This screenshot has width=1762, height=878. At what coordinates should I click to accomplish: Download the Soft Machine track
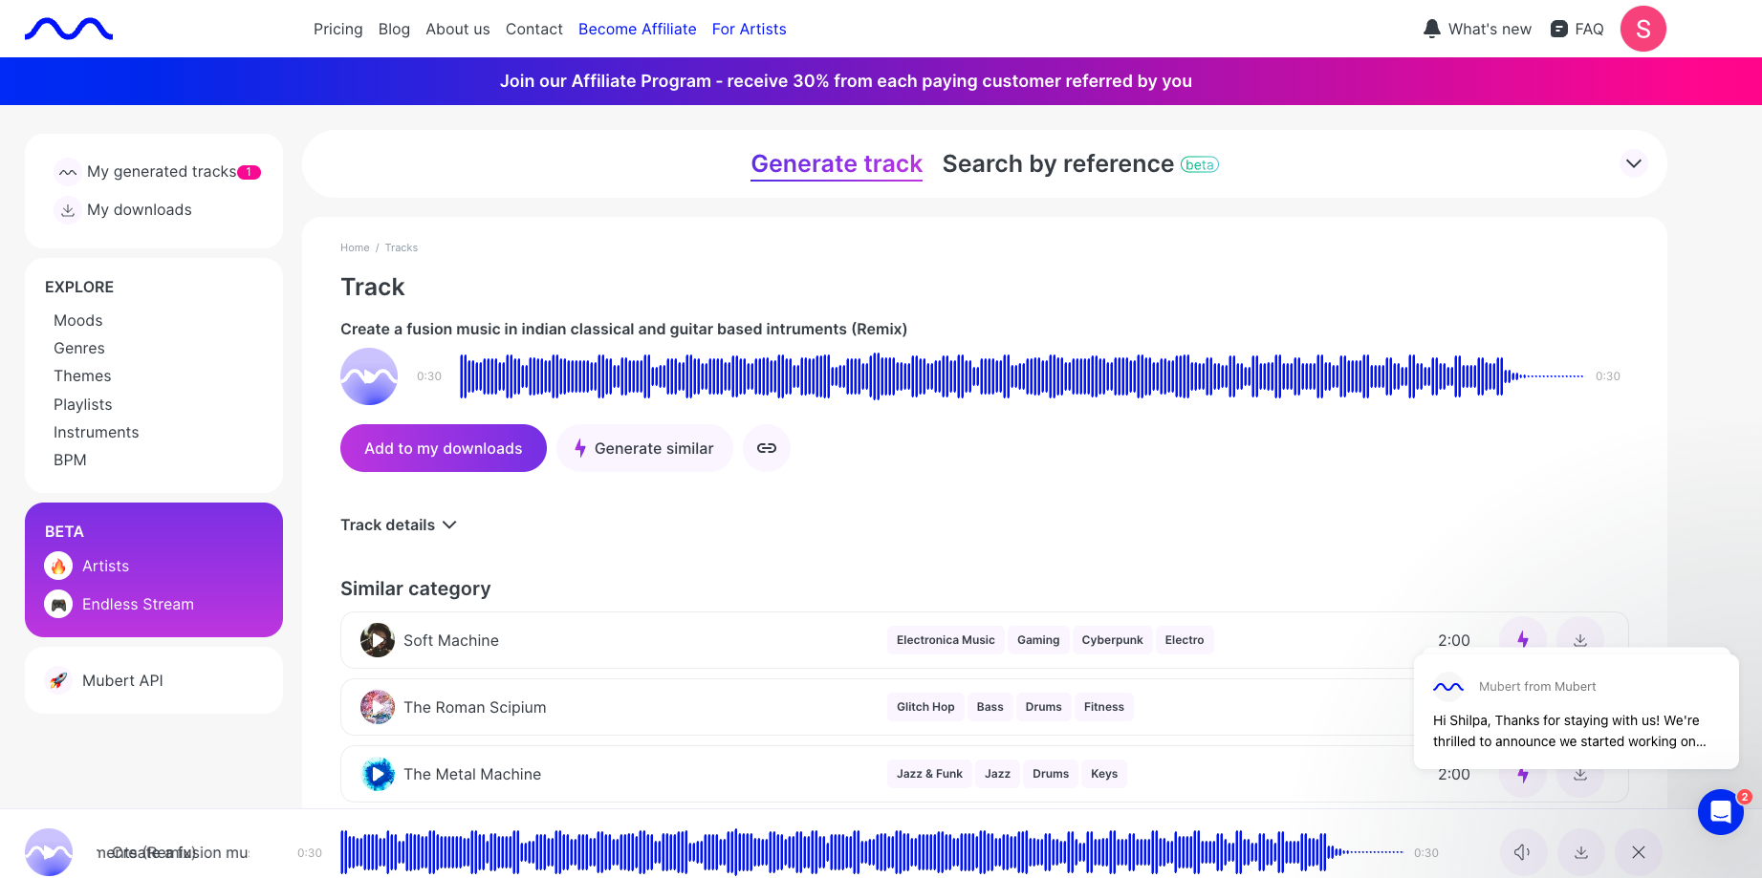click(1580, 639)
